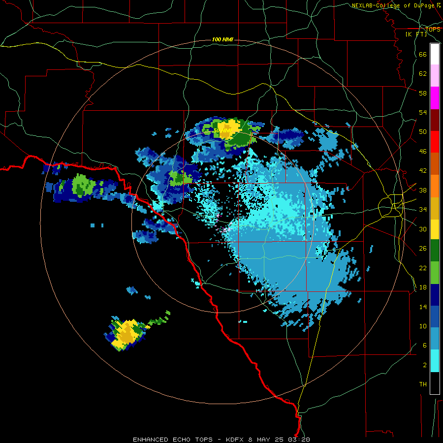Screen dimensions: 443x443
Task: Click the 03:20 timestamp in caption
Action: click(299, 440)
